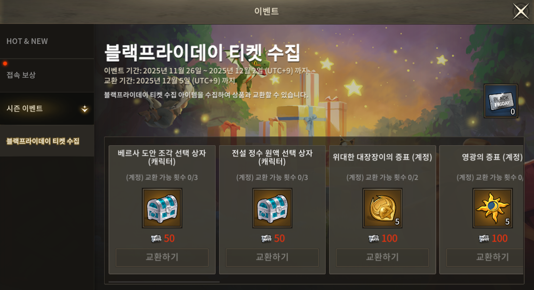The image size is (534, 290).
Task: Click the sun-shaped 영광의 증표 icon
Action: pyautogui.click(x=492, y=208)
